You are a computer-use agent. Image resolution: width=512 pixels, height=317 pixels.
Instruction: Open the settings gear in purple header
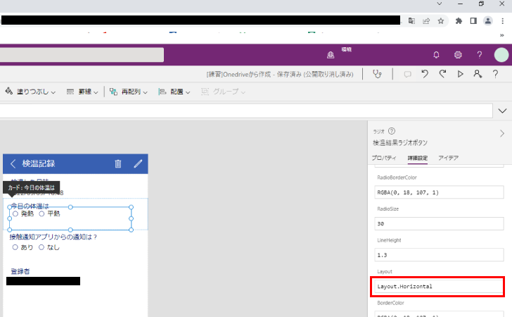(458, 55)
